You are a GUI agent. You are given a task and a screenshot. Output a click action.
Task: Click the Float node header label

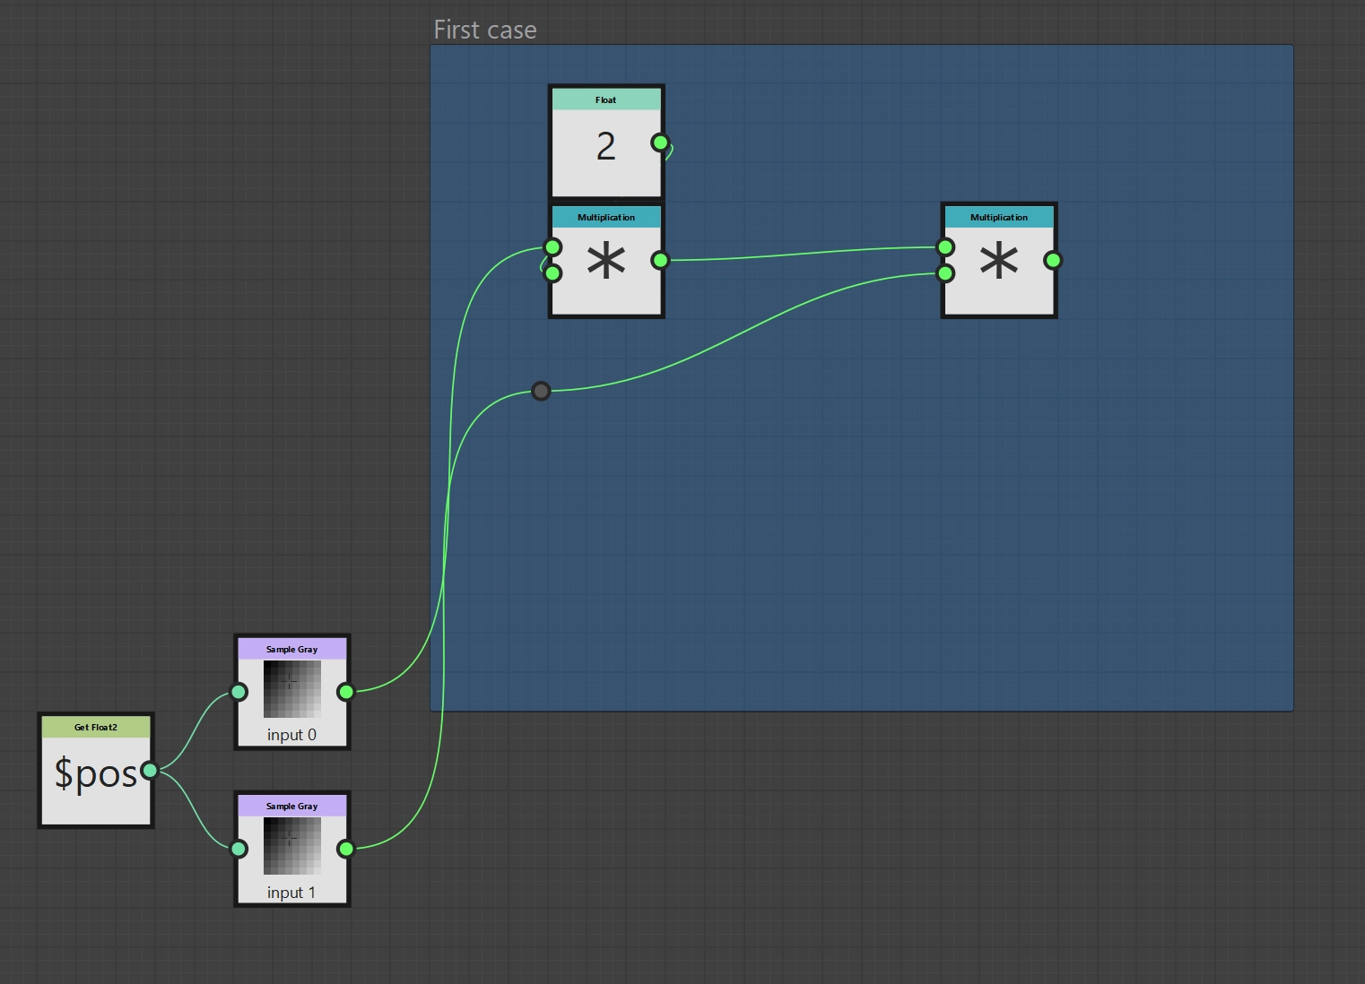point(606,100)
